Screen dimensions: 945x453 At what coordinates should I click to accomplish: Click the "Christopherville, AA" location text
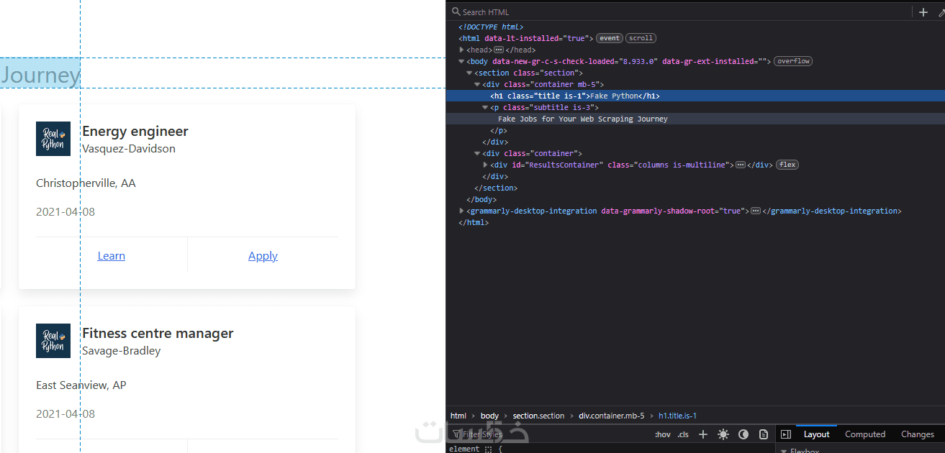(x=86, y=183)
